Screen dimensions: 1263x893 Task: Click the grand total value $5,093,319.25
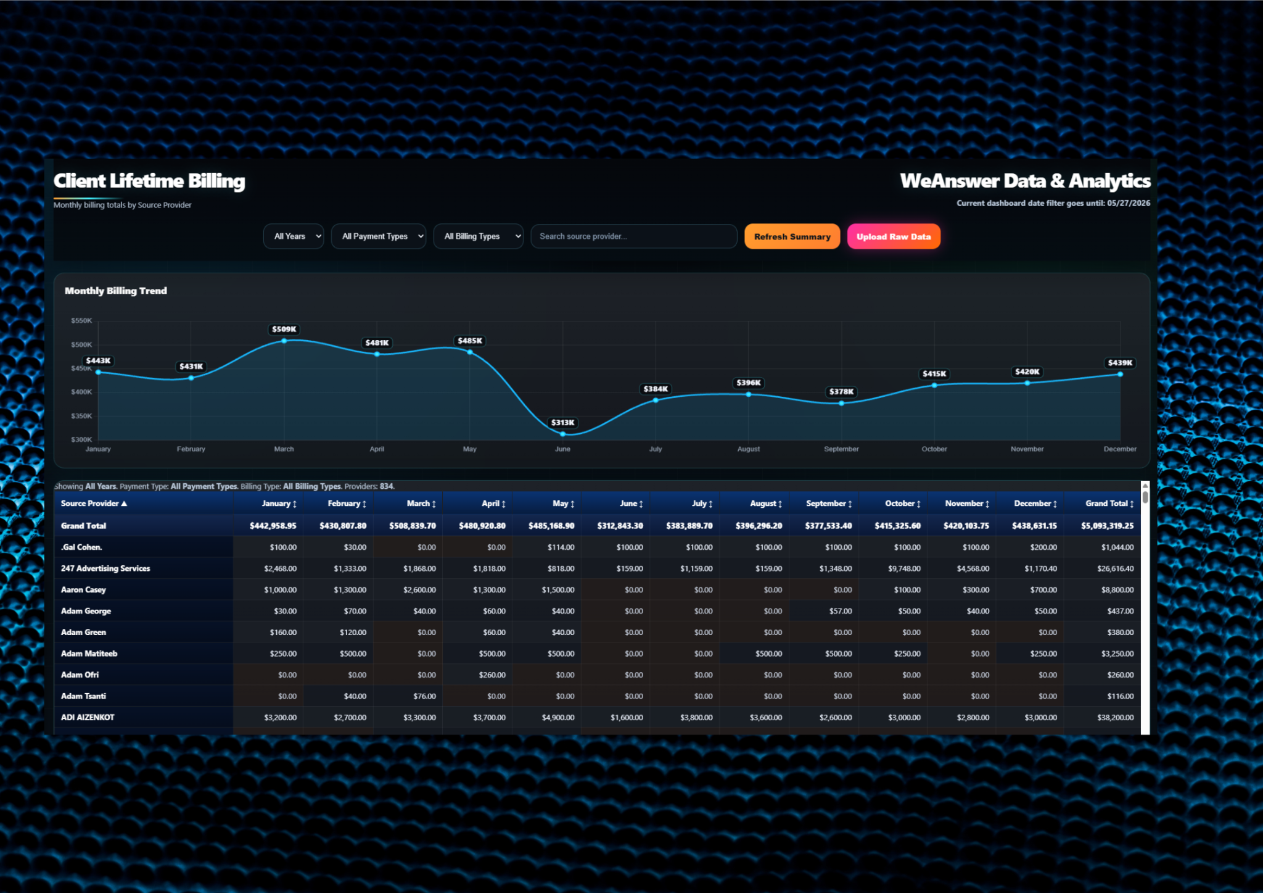tap(1107, 526)
